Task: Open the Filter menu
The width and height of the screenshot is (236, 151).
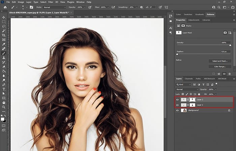Action: (x=51, y=2)
